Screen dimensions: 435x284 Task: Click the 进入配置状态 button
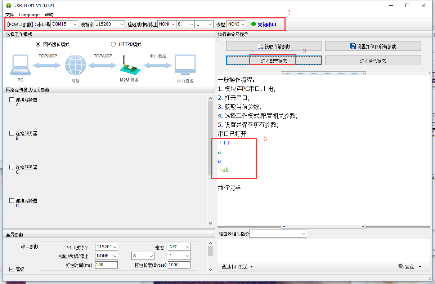pyautogui.click(x=274, y=61)
